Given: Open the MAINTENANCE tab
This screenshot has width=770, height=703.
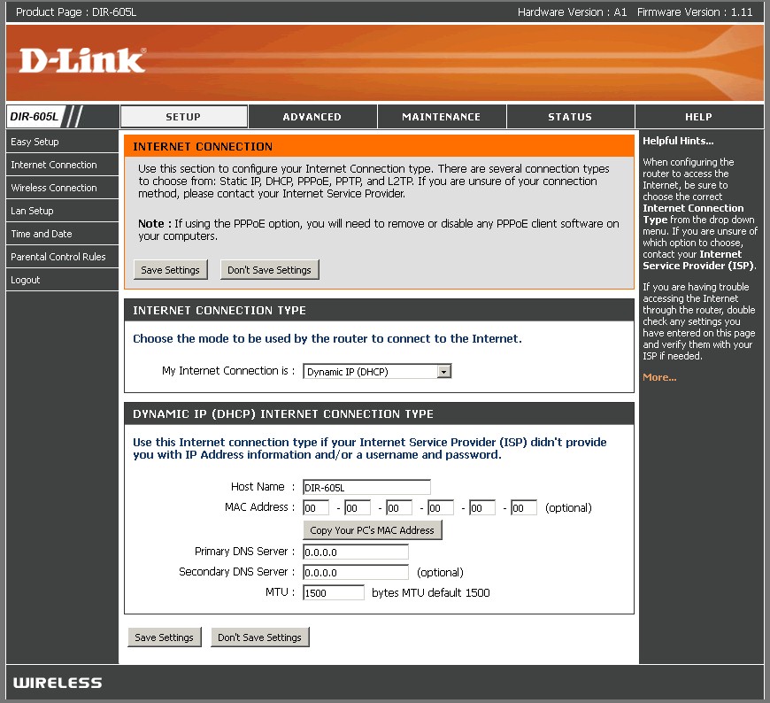Looking at the screenshot, I should pyautogui.click(x=441, y=117).
